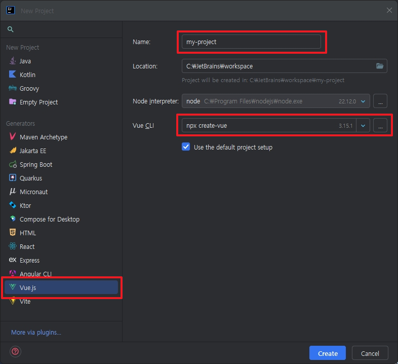The height and width of the screenshot is (364, 398).
Task: Expand the Node interpreter dropdown
Action: [363, 101]
